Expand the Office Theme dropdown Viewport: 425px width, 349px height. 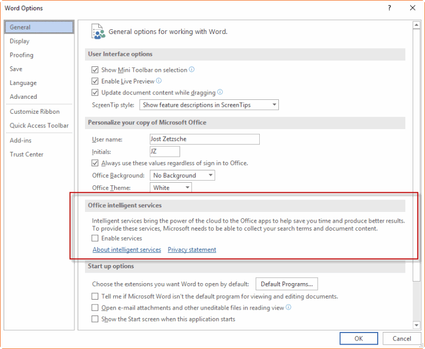click(x=171, y=188)
